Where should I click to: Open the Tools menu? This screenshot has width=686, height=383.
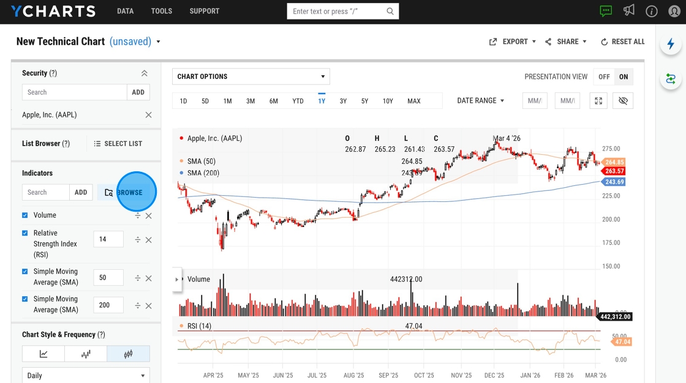coord(162,12)
